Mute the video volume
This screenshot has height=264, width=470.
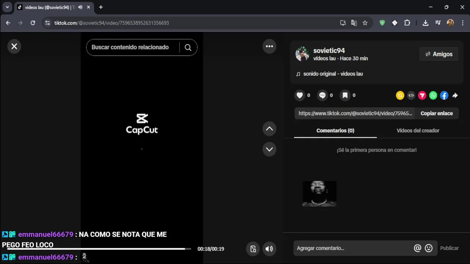coord(269,249)
